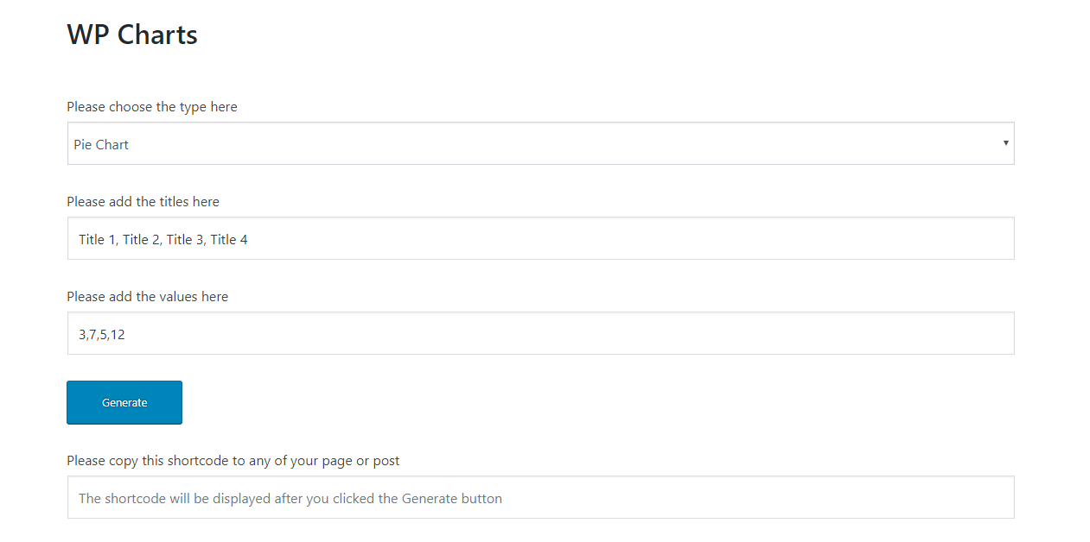Place cursor on 'Title 1' in titles field
The width and height of the screenshot is (1090, 542).
pyautogui.click(x=97, y=240)
